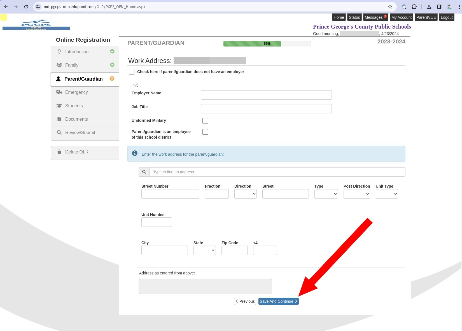Screen dimensions: 462x331
Task: Open the State dropdown
Action: tap(204, 250)
